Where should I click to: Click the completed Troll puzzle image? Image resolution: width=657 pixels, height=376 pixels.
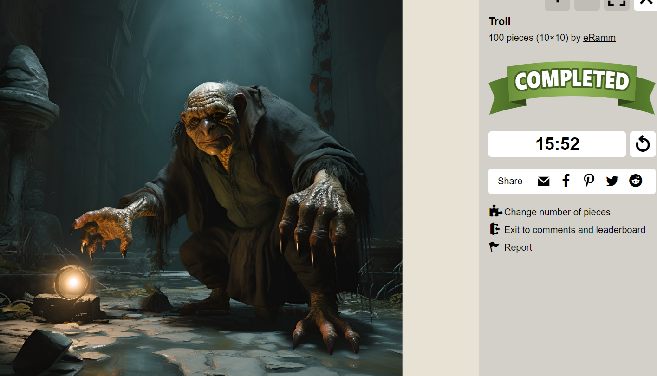point(201,188)
